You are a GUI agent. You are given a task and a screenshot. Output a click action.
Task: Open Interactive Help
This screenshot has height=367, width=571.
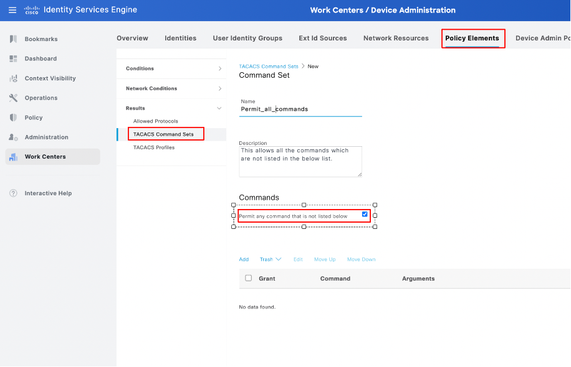[48, 193]
